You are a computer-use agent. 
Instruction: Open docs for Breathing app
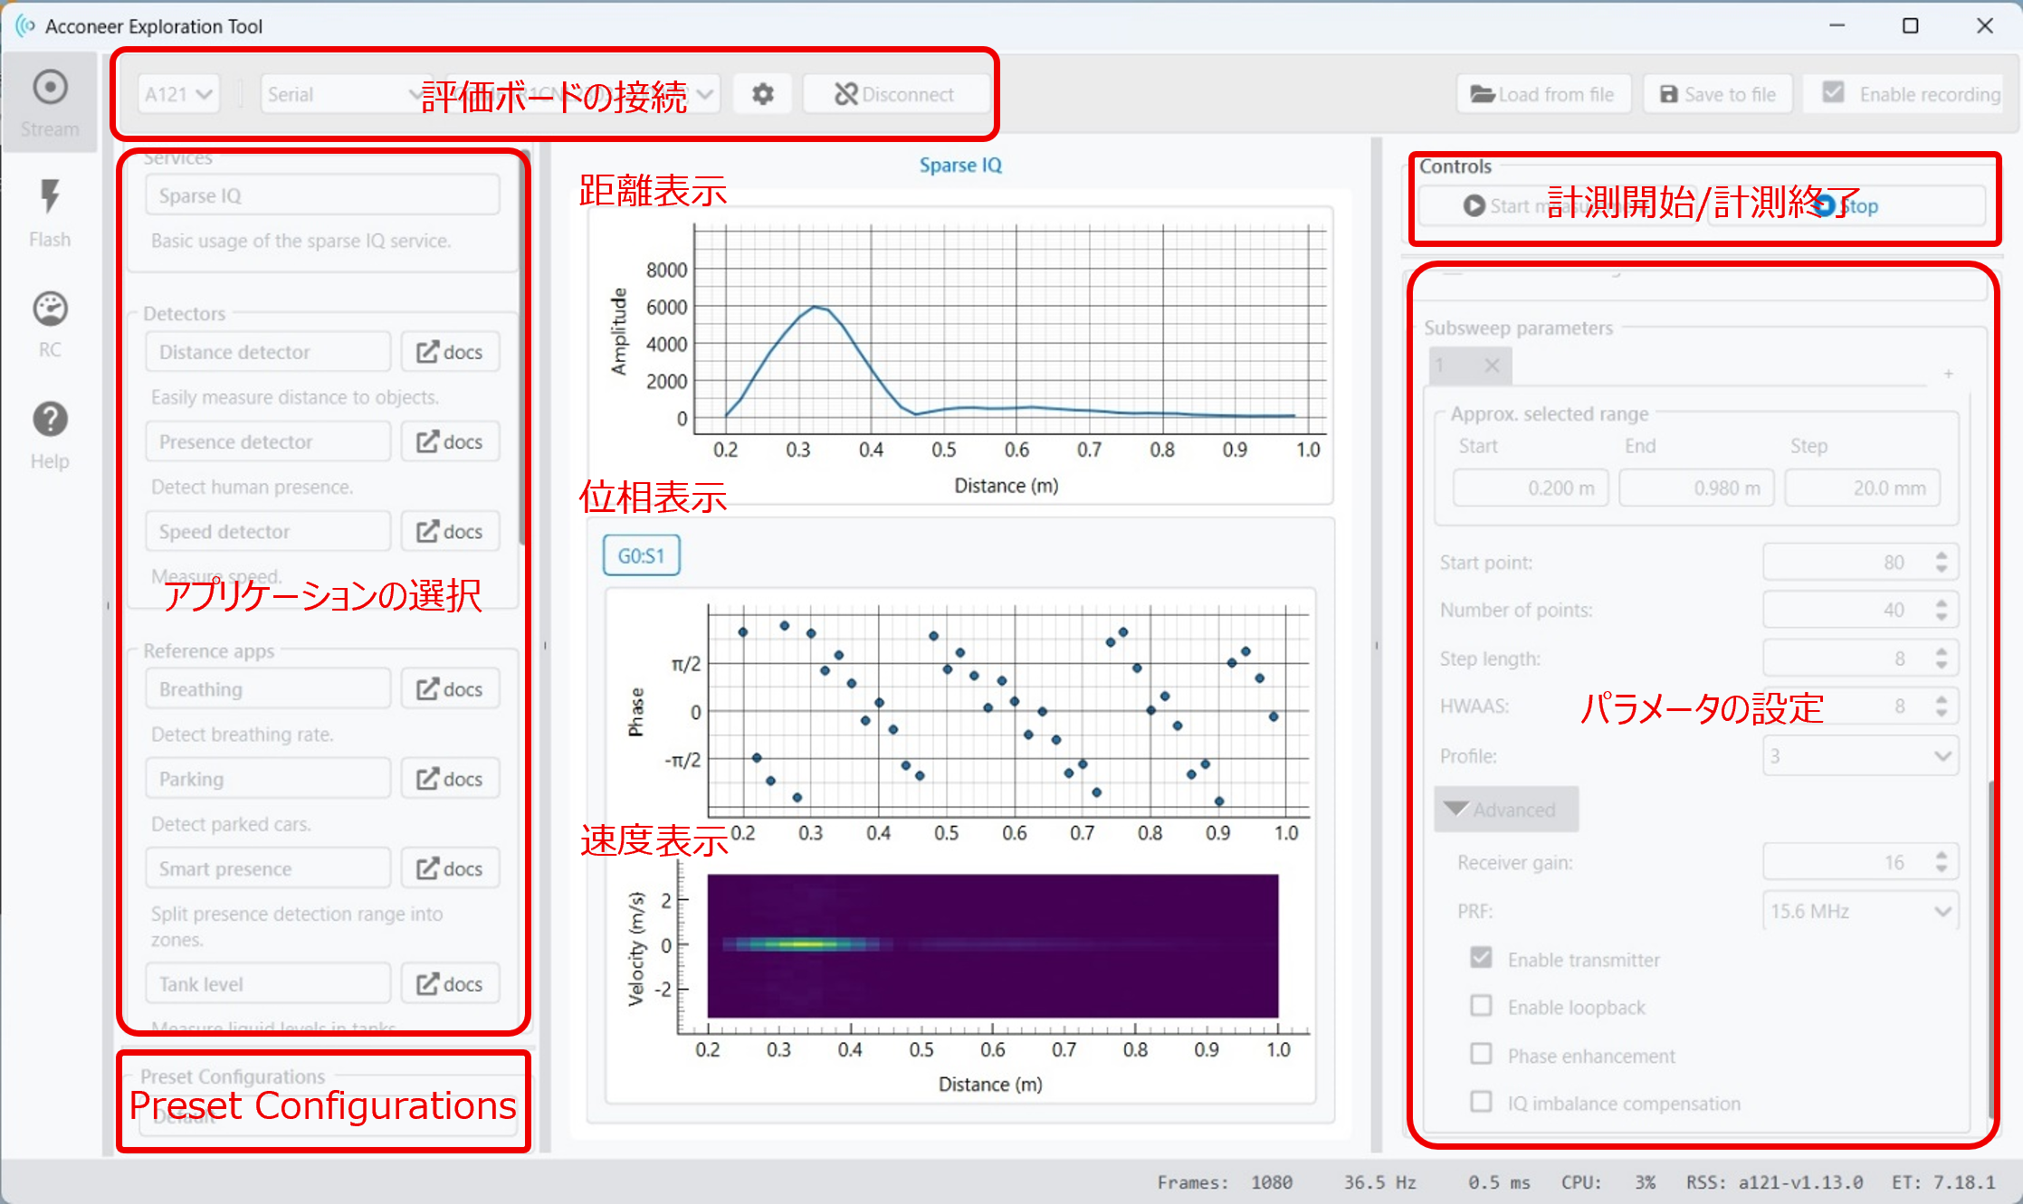point(450,688)
